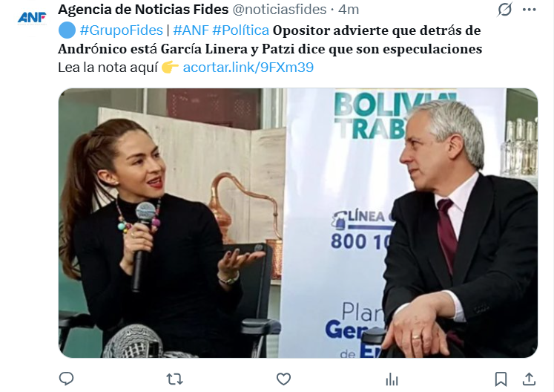Enlarge the attached interview photo
The width and height of the screenshot is (554, 392).
pos(298,223)
